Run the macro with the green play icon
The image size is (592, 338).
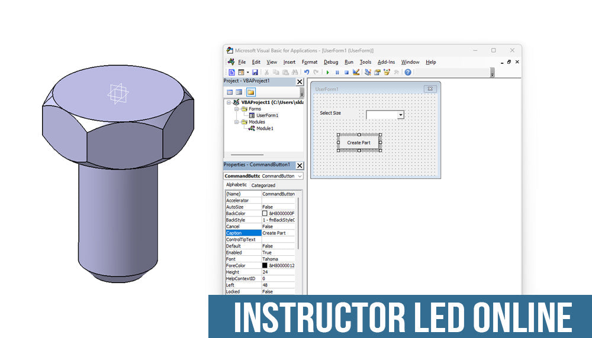327,72
